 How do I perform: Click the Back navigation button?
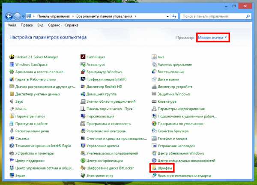coord(9,16)
